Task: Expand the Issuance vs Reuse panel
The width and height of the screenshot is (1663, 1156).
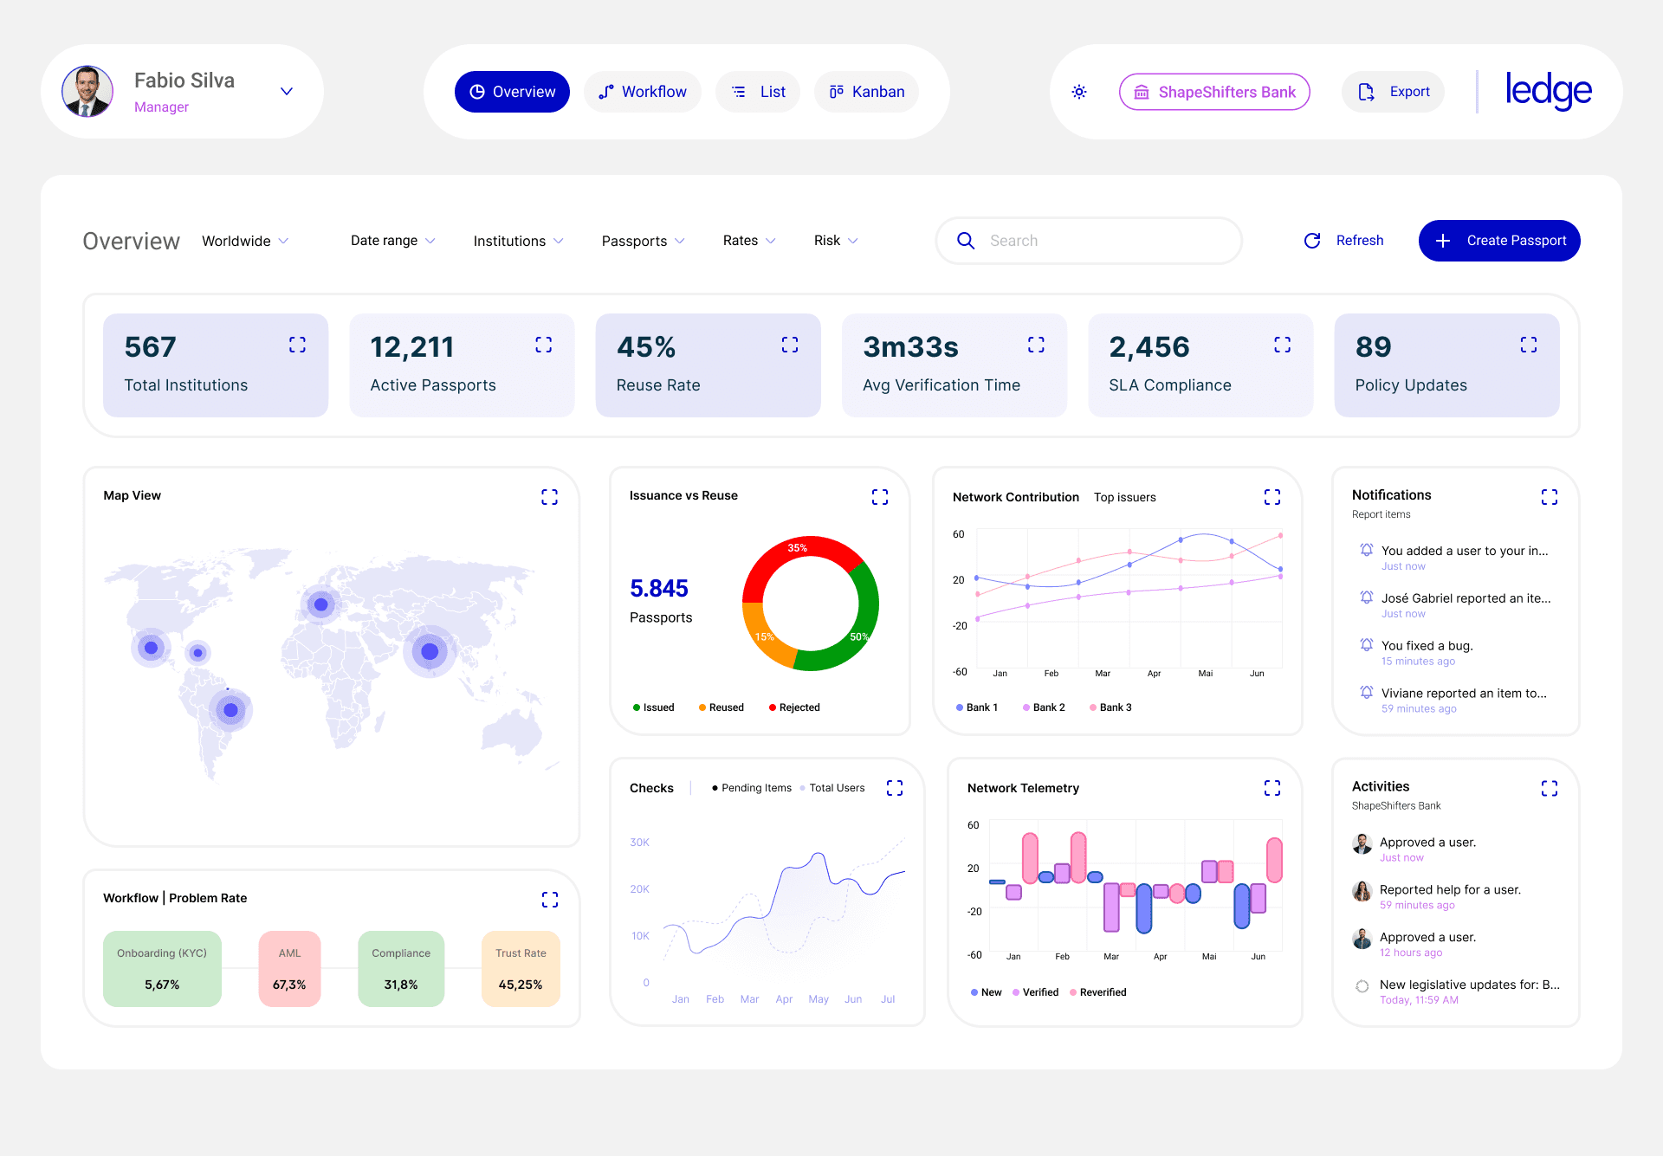Action: pyautogui.click(x=879, y=497)
